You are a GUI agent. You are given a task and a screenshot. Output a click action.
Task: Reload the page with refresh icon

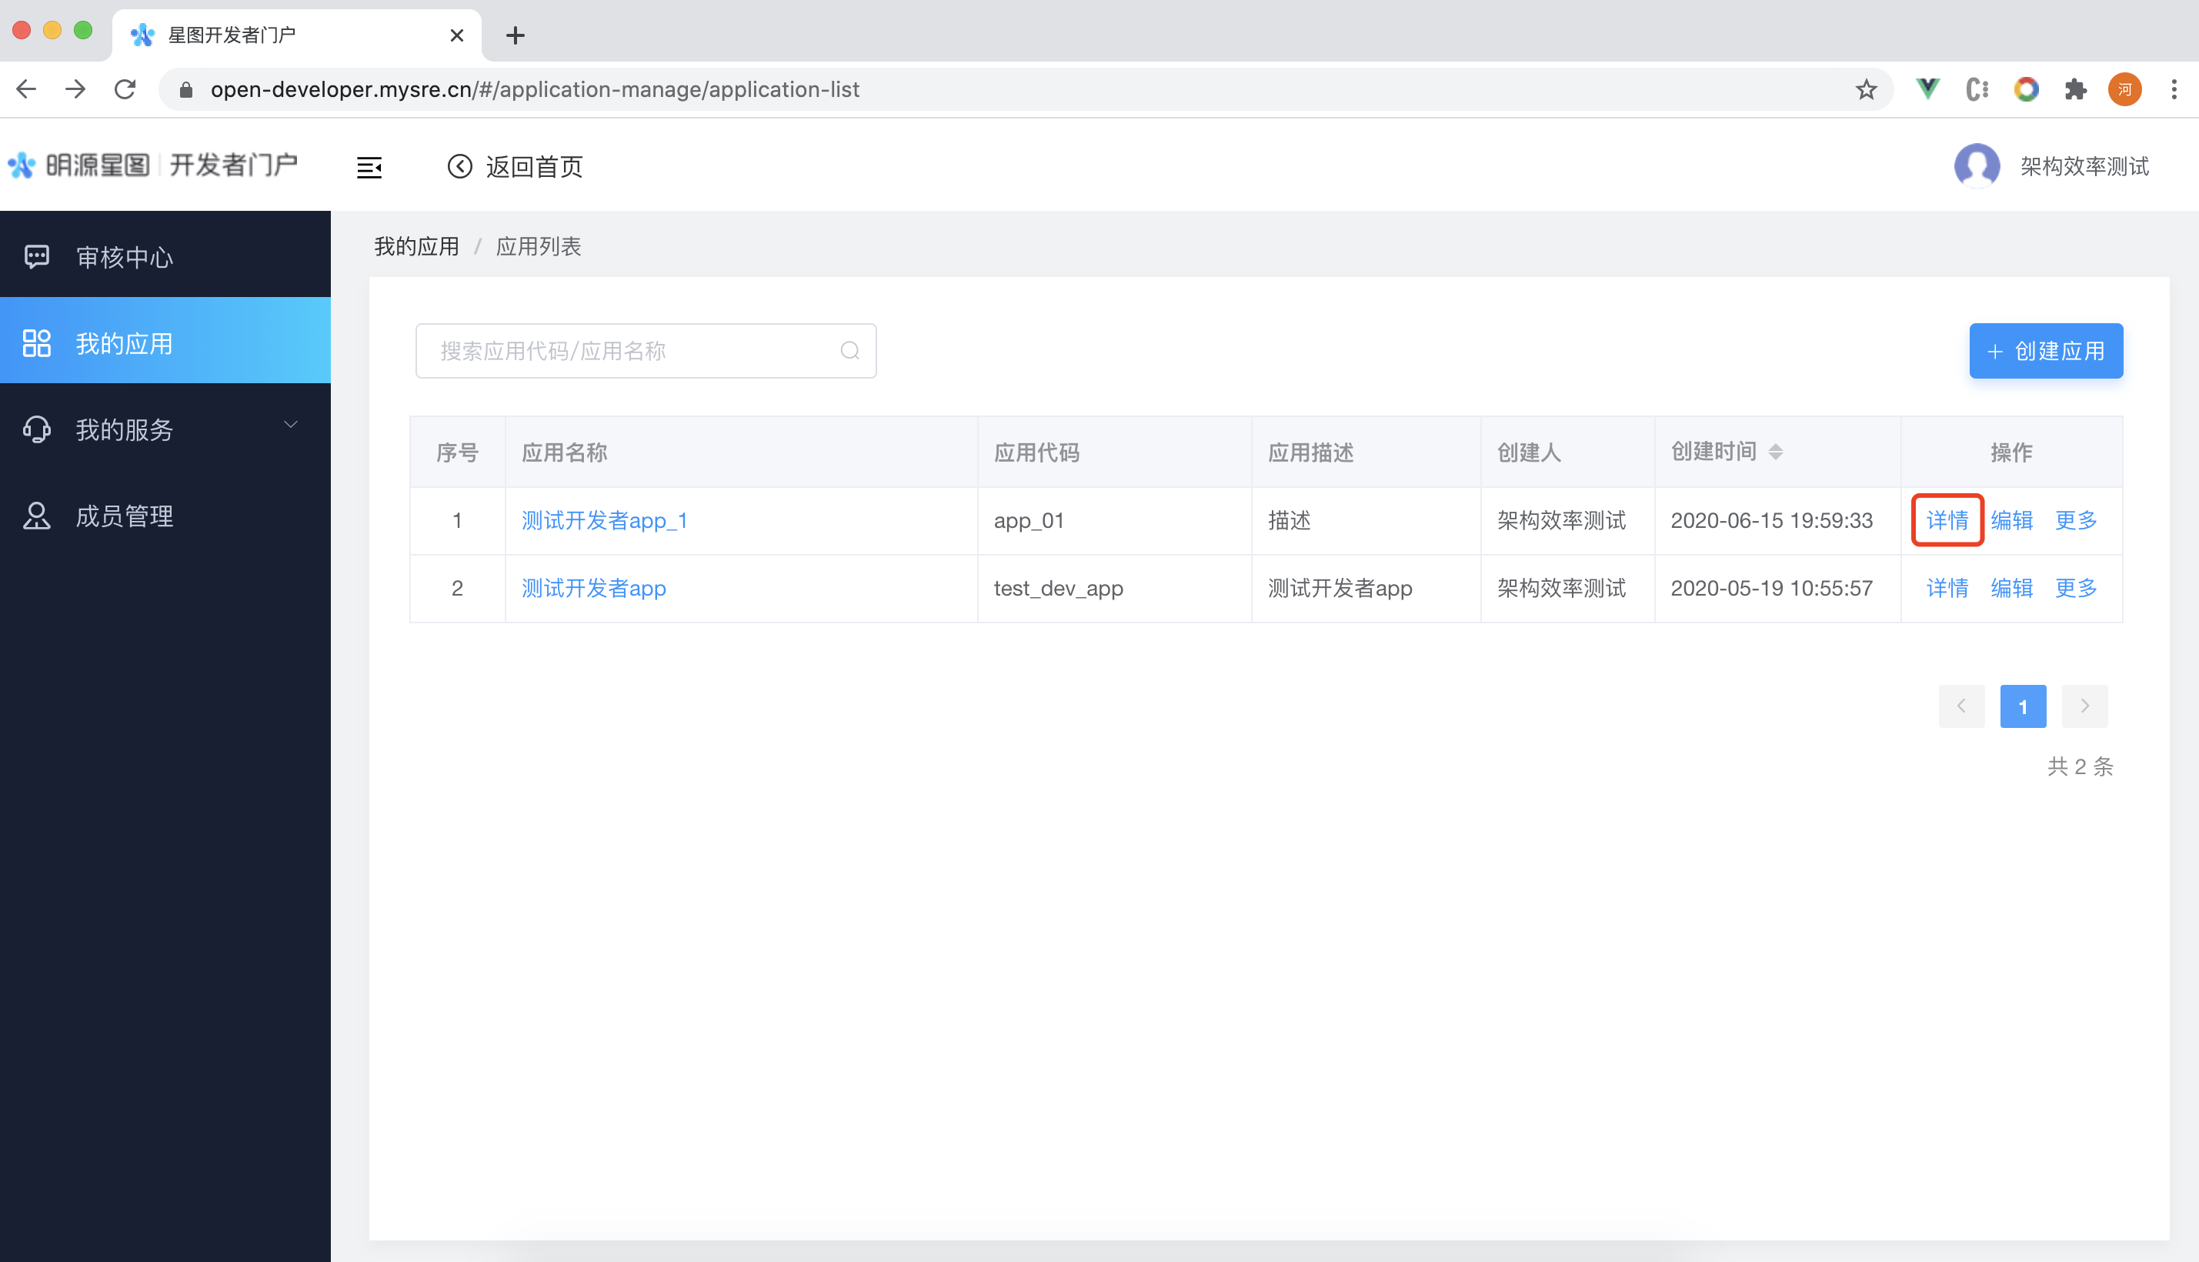click(x=125, y=89)
